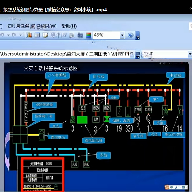Toggle the Show Formatting icon
The image size is (192, 192).
pyautogui.click(x=72, y=35)
